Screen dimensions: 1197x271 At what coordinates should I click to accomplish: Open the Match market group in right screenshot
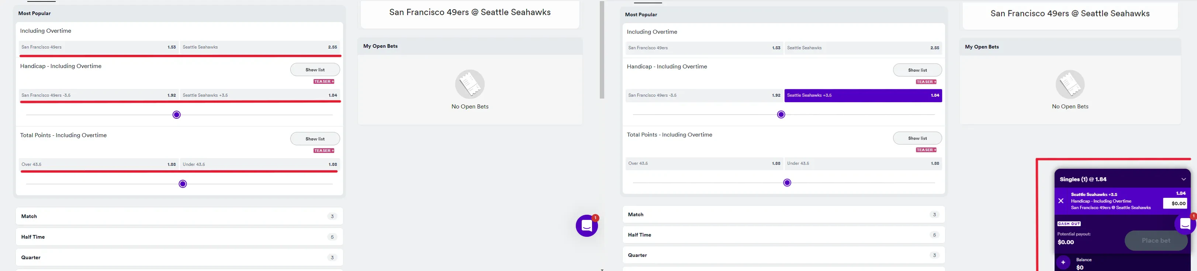[783, 214]
